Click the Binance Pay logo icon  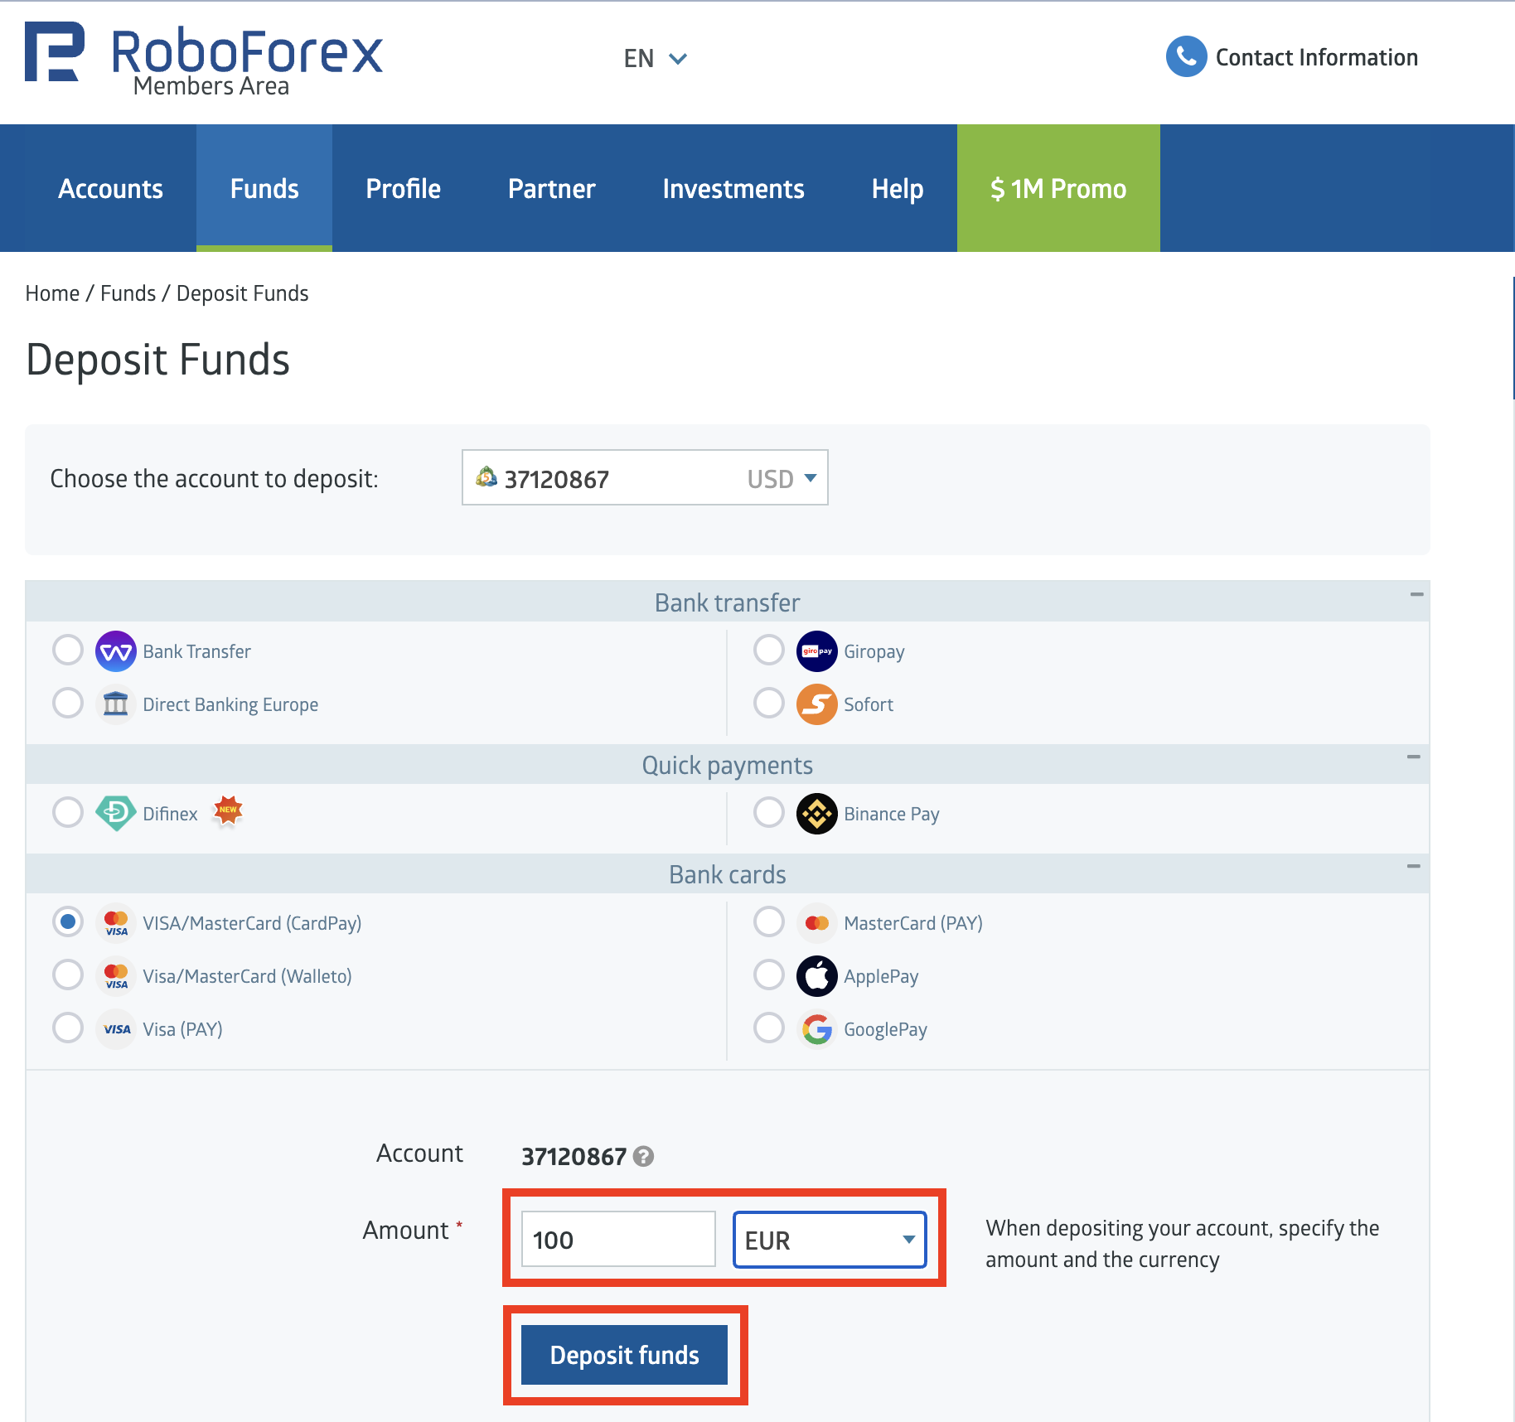(x=816, y=814)
